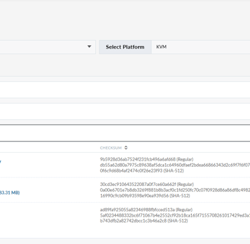The image size is (250, 244).
Task: Open the dropdown arrow left of Select Platform
Action: coord(89,47)
